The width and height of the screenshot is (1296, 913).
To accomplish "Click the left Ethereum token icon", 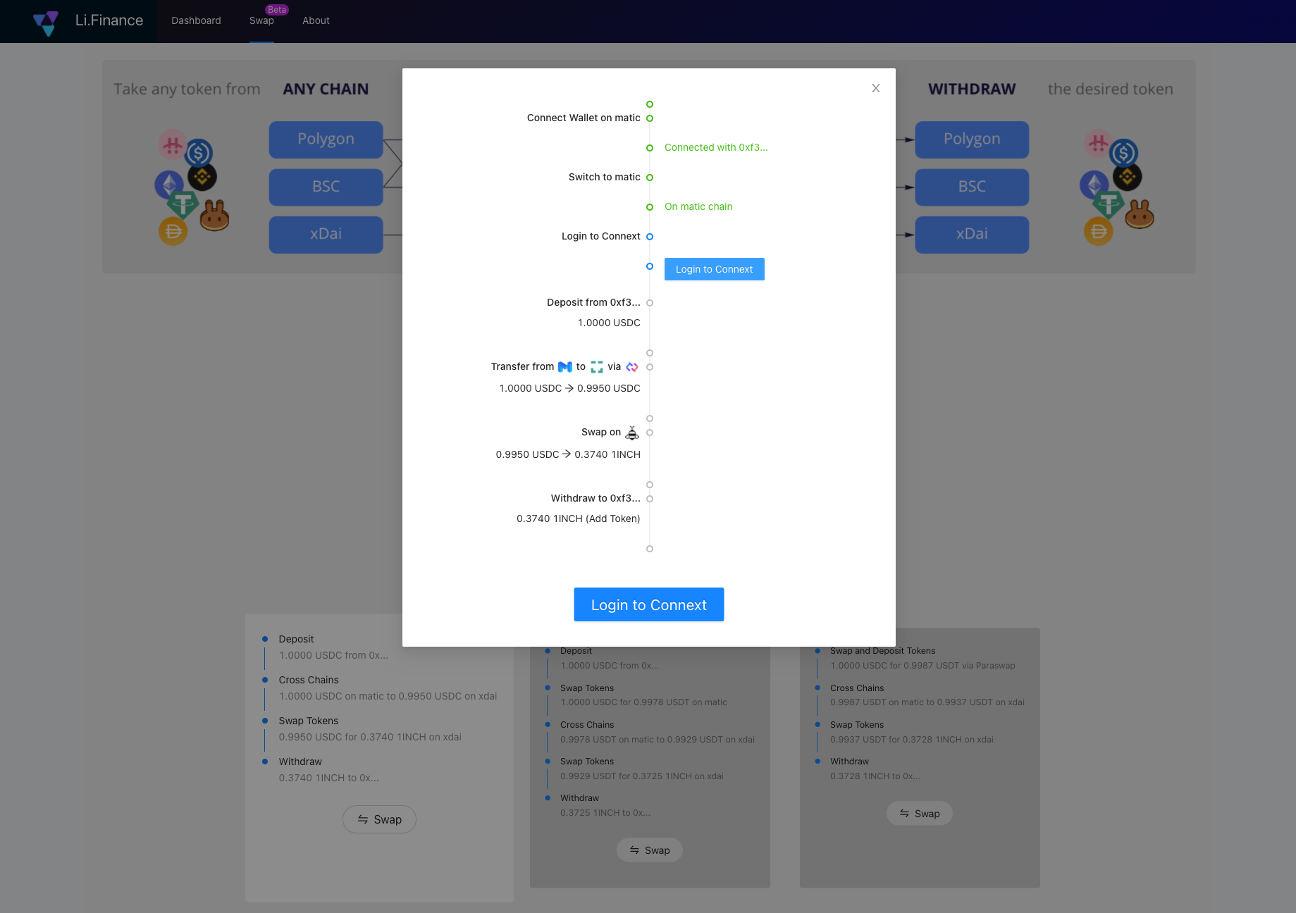I will (x=168, y=185).
